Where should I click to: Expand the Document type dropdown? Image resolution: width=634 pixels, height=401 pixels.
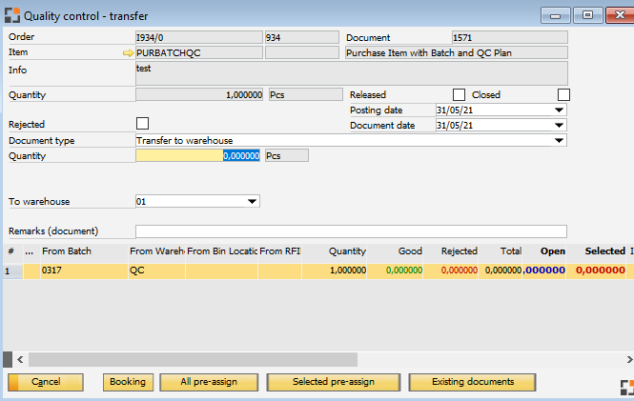click(x=559, y=140)
